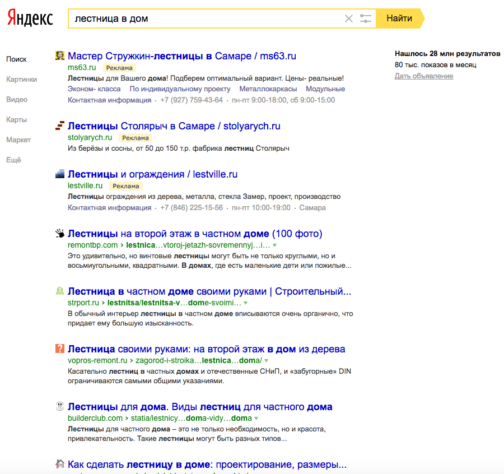The height and width of the screenshot is (474, 504).
Task: Click the stolyarych.ru stairs favicon
Action: pos(60,126)
